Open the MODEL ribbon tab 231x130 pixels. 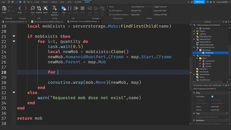(45, 2)
